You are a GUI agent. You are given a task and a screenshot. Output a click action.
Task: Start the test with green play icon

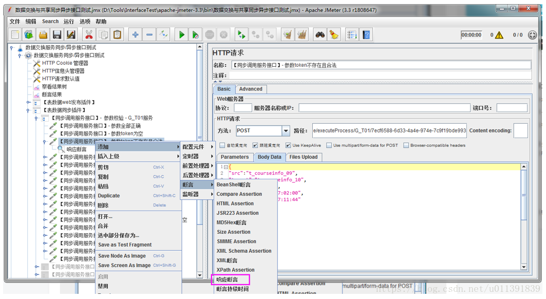(181, 35)
